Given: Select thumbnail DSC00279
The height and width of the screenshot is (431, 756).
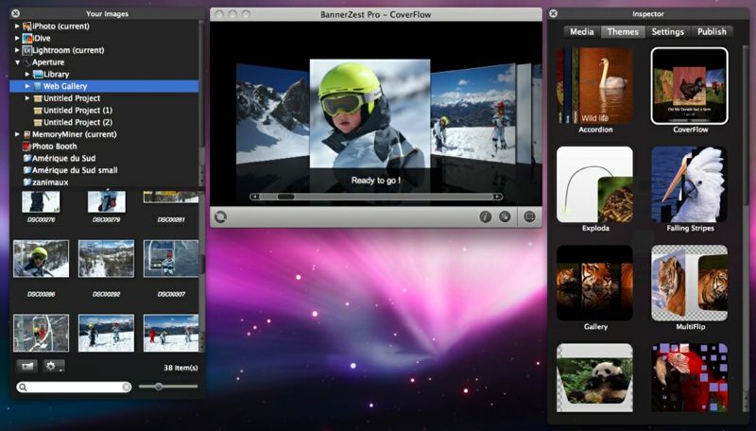Looking at the screenshot, I should coord(107,201).
